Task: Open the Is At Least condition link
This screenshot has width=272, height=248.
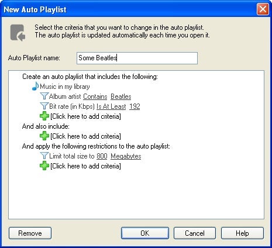Action: click(111, 106)
